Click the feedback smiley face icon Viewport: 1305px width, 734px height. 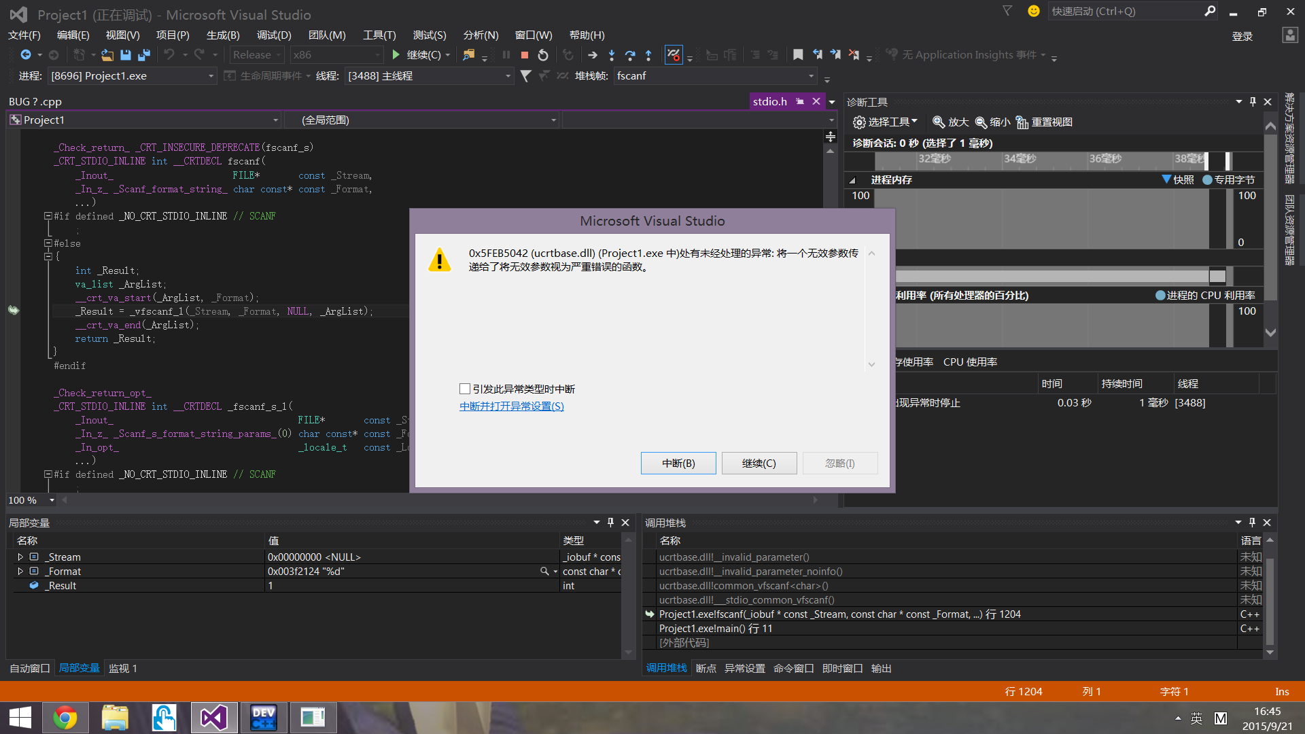1034,11
